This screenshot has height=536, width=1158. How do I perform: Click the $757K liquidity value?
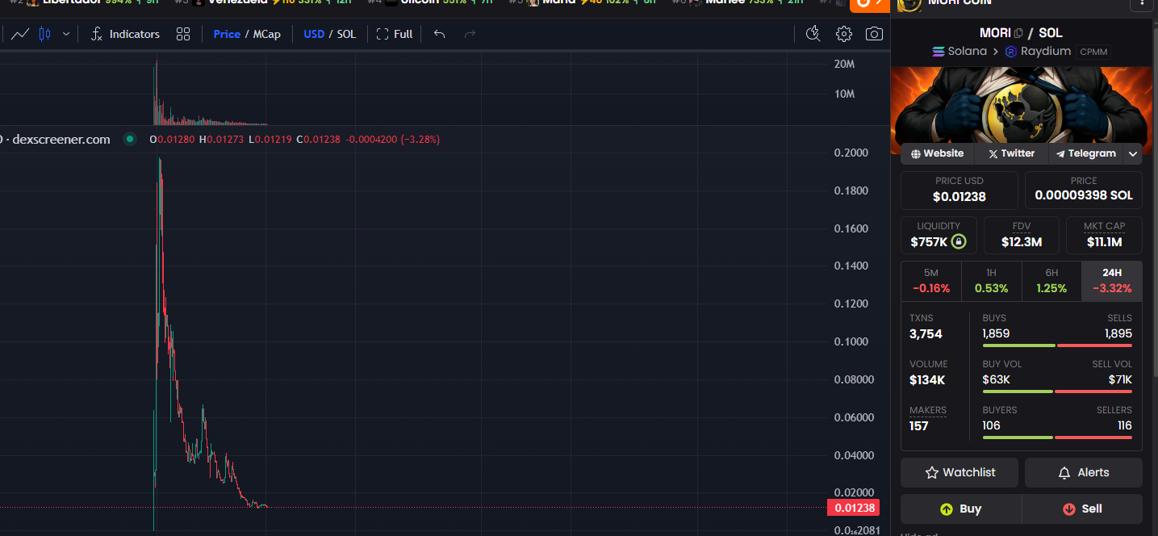coord(929,241)
